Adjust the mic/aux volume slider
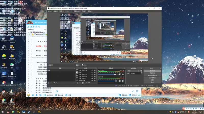 (x=108, y=74)
